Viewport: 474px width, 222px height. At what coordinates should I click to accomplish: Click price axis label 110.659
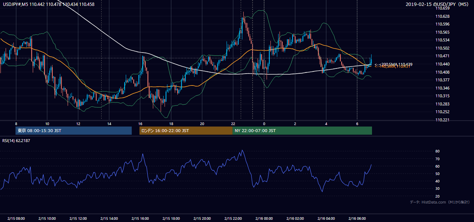pyautogui.click(x=443, y=8)
